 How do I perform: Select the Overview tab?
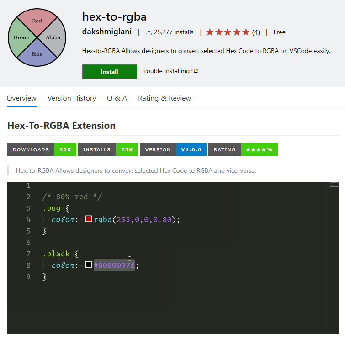click(x=21, y=98)
